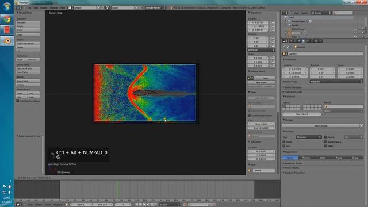
Task: Click the scene browse icon in header
Action: click(x=108, y=7)
